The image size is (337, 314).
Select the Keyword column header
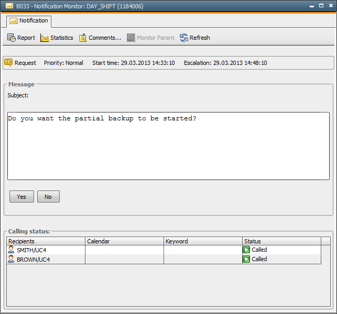click(203, 241)
